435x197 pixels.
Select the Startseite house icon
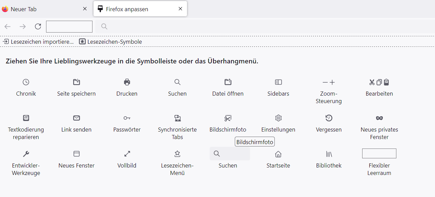tap(278, 154)
